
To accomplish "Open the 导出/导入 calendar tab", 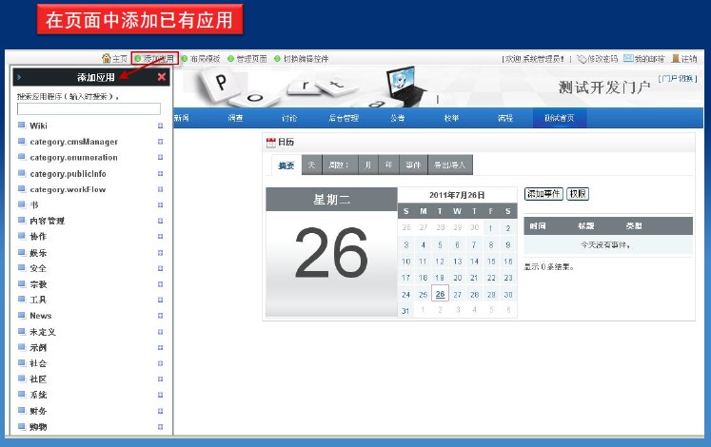I will 450,165.
